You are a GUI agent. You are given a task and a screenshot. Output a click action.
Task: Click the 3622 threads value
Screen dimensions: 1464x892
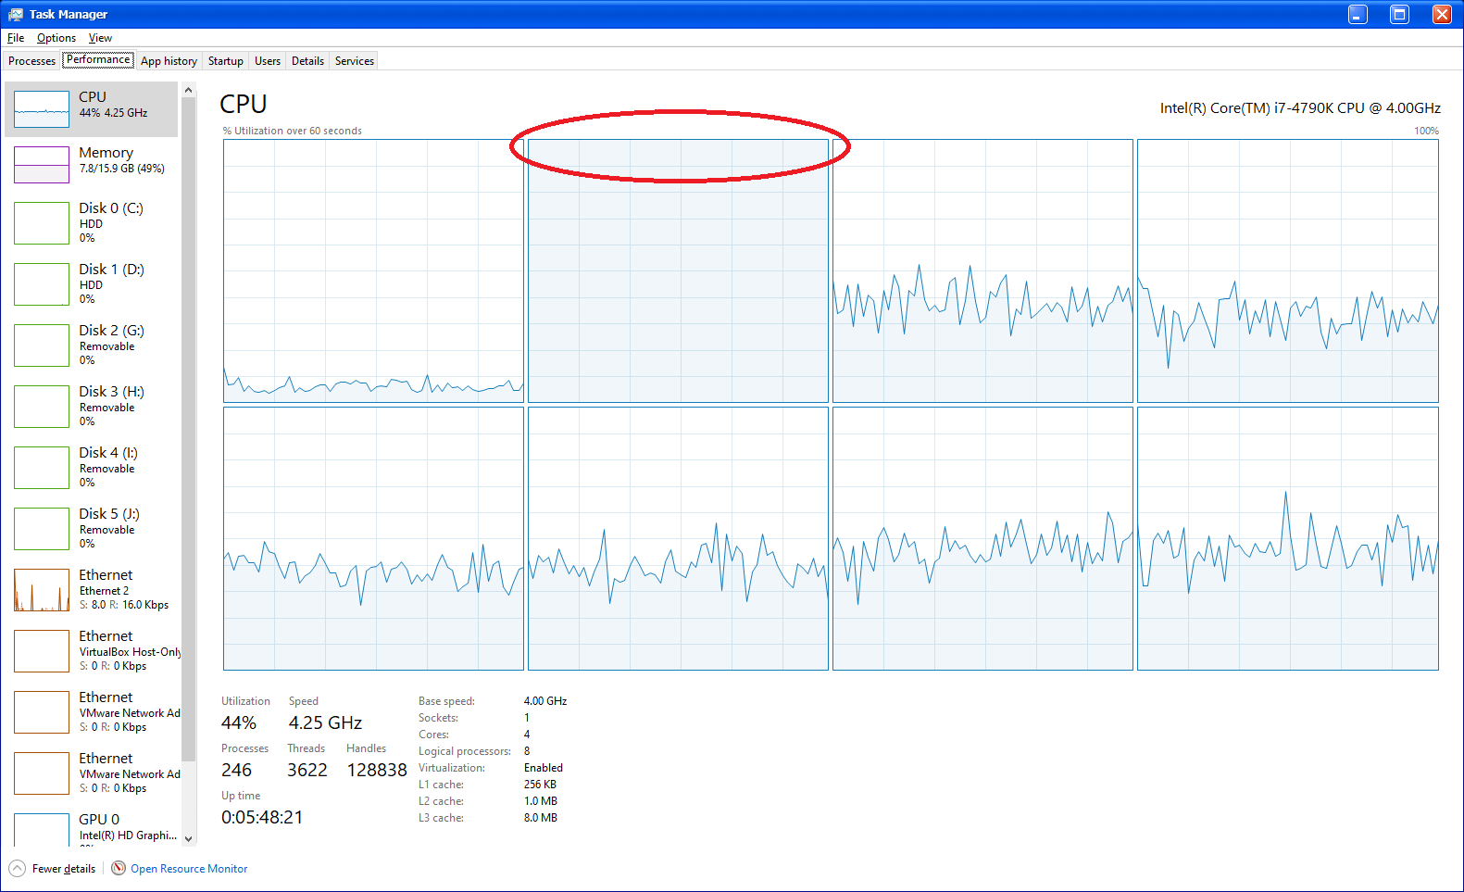(x=307, y=770)
